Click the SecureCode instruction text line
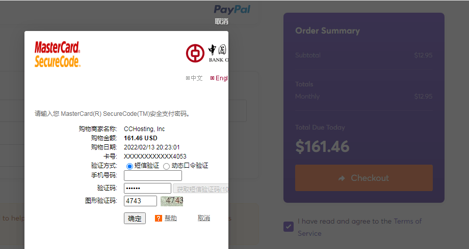The height and width of the screenshot is (249, 469). [113, 114]
